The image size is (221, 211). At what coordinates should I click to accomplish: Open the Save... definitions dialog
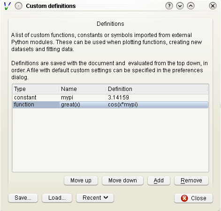coord(23,198)
